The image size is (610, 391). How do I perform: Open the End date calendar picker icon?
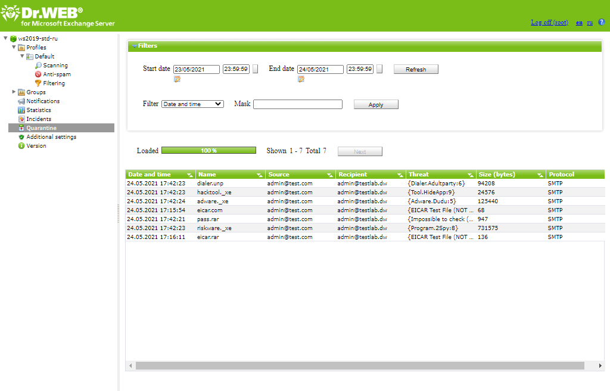(301, 79)
